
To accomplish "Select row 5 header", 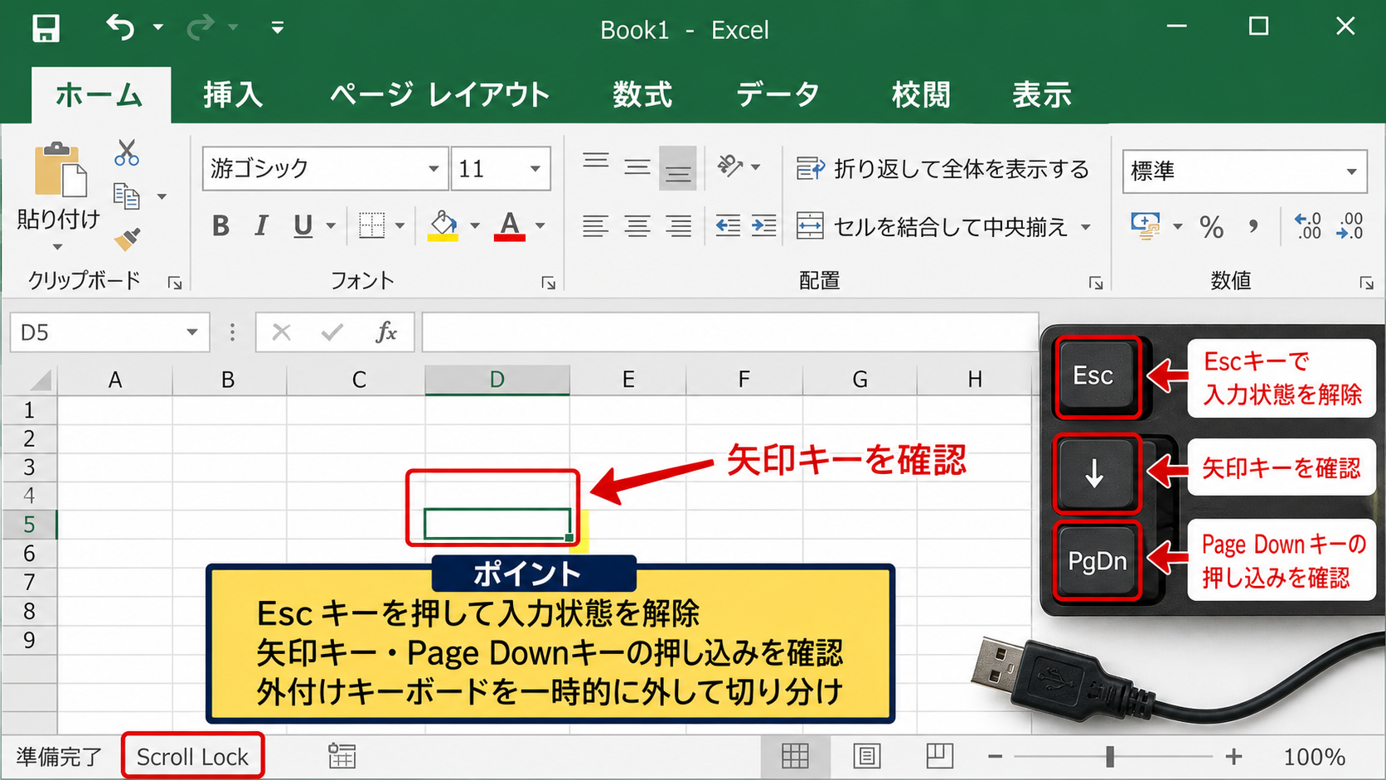I will [x=29, y=524].
